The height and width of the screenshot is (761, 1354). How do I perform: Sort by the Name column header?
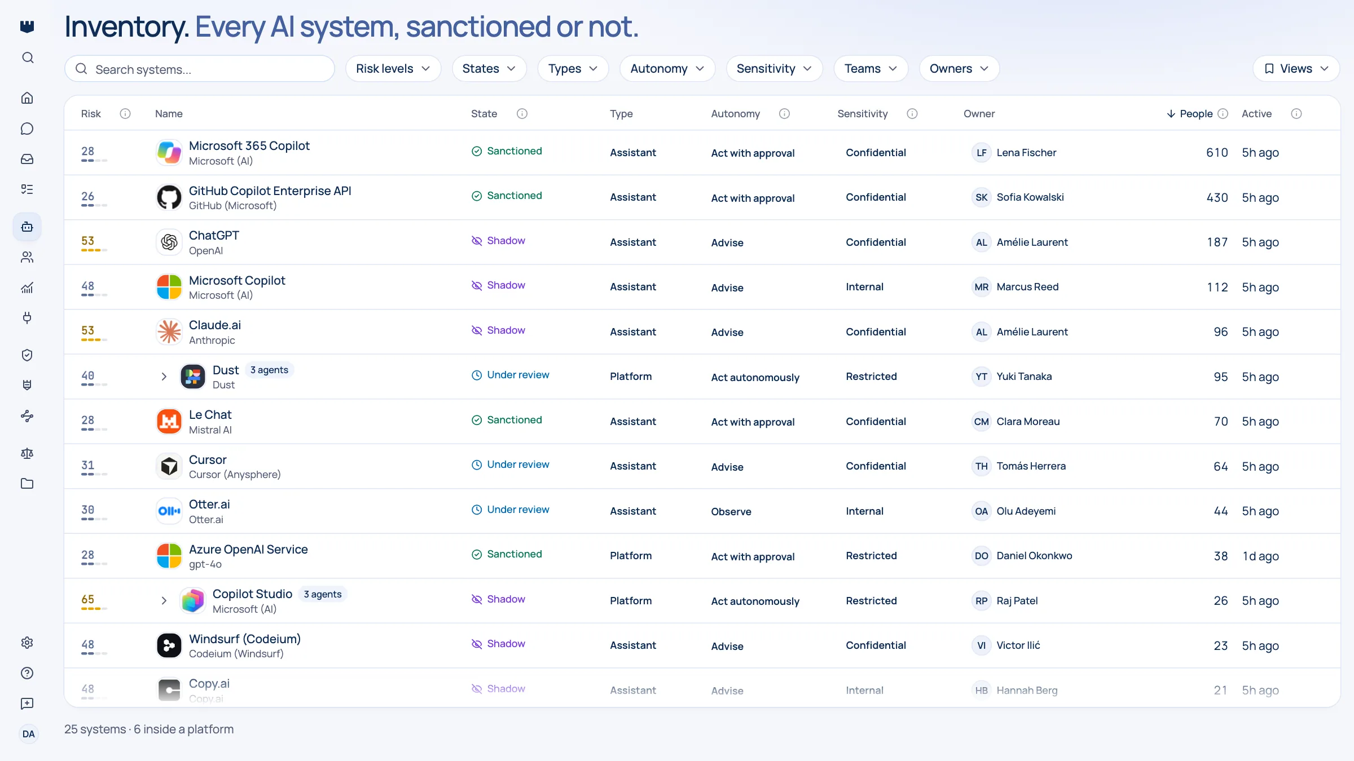(x=169, y=114)
